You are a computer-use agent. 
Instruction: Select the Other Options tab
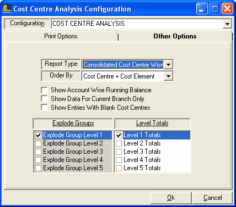[175, 36]
